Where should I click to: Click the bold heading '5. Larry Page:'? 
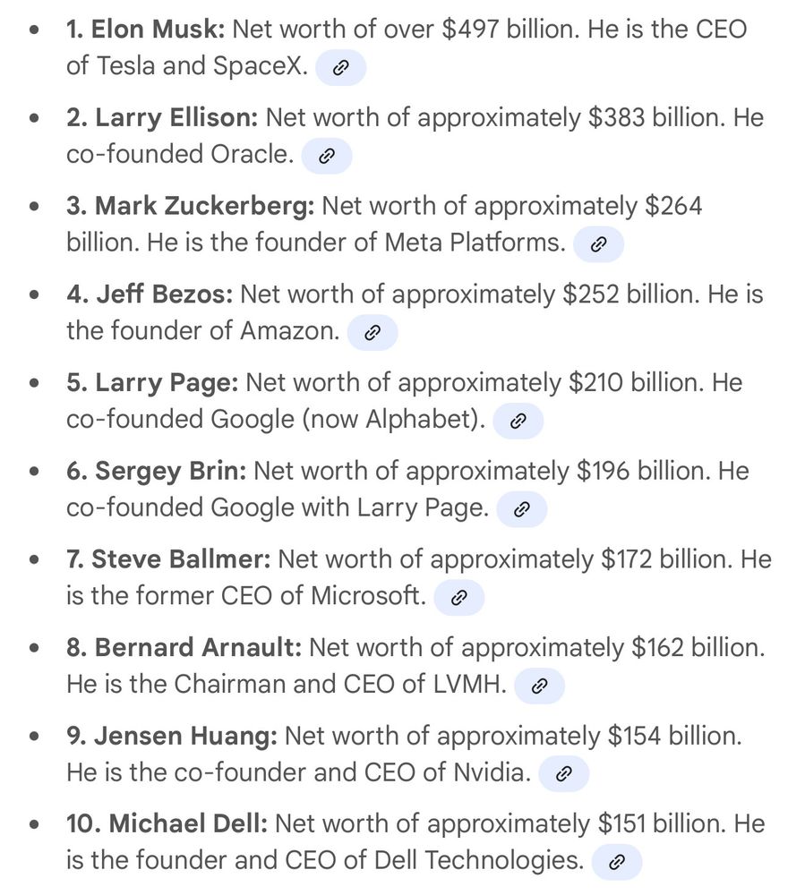[x=152, y=383]
